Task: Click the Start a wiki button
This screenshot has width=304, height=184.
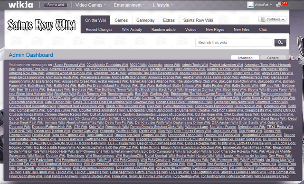Action: coord(56,5)
